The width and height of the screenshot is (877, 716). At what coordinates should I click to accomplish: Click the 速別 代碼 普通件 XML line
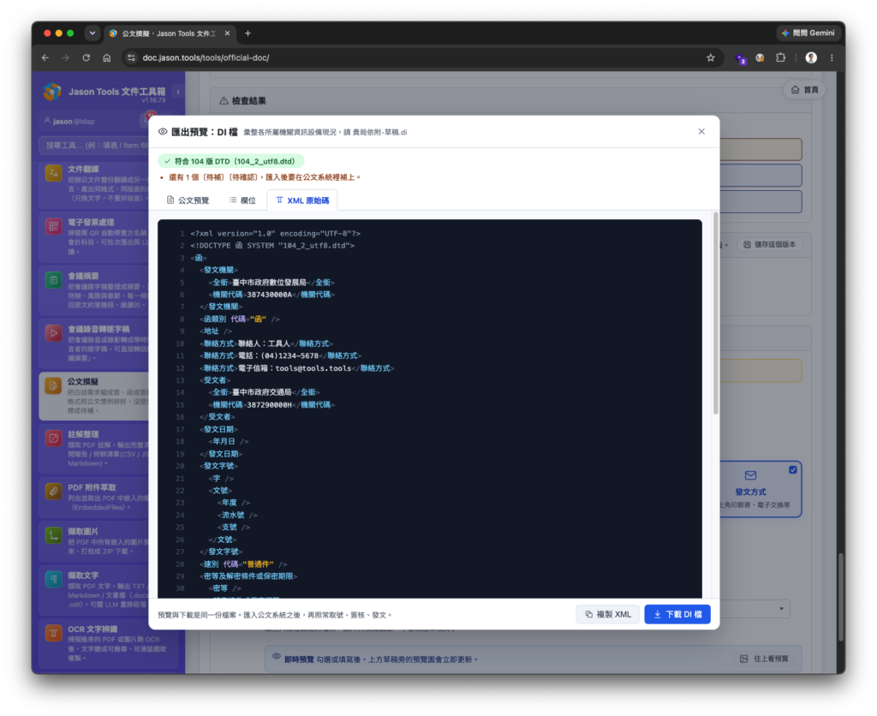(243, 564)
